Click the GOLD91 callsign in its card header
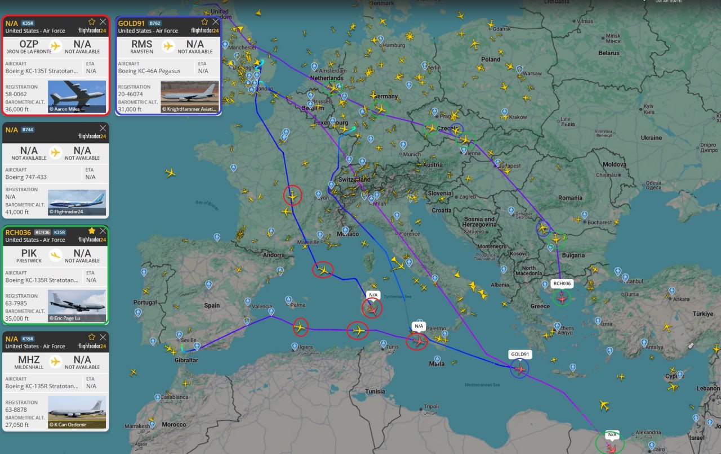 tap(132, 23)
